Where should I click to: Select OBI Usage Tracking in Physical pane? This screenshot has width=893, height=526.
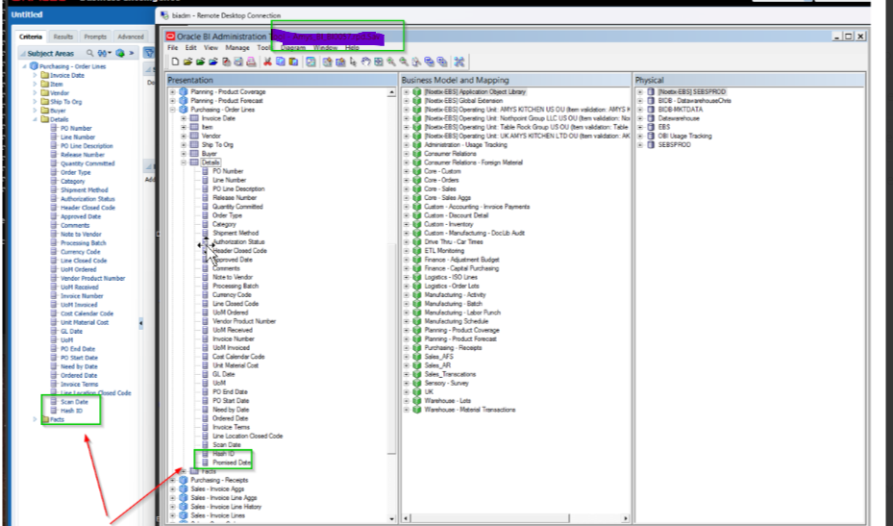pos(684,136)
